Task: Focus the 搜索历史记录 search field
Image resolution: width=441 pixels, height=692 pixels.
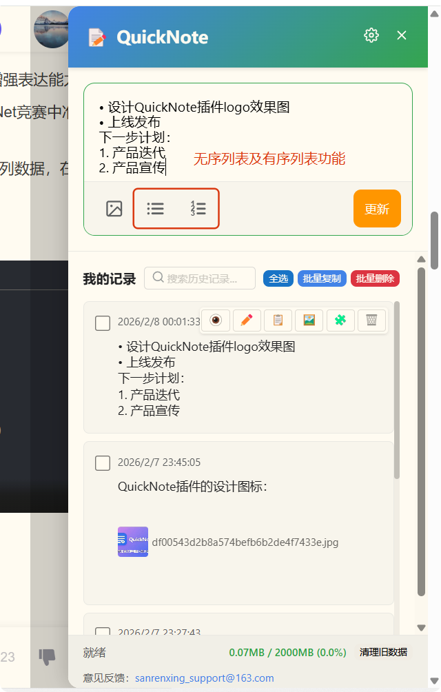Action: click(x=200, y=278)
